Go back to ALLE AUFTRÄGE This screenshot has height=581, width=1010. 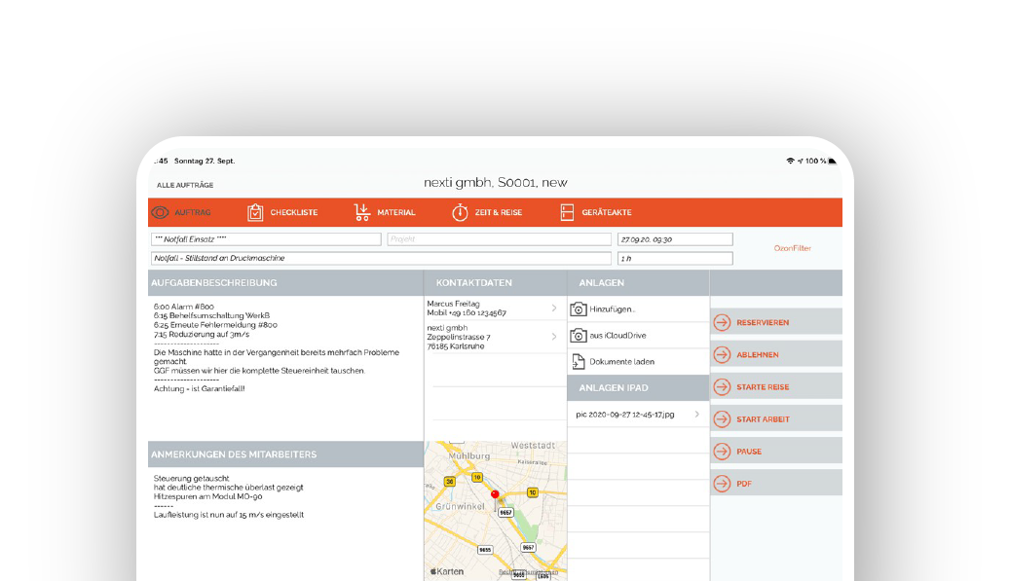click(x=185, y=185)
